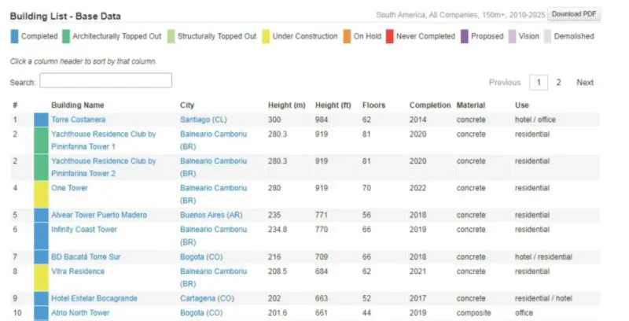Open the One Tower building link
The height and width of the screenshot is (321, 629).
(69, 188)
